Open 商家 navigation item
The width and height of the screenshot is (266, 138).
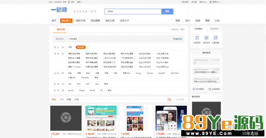coord(178,21)
